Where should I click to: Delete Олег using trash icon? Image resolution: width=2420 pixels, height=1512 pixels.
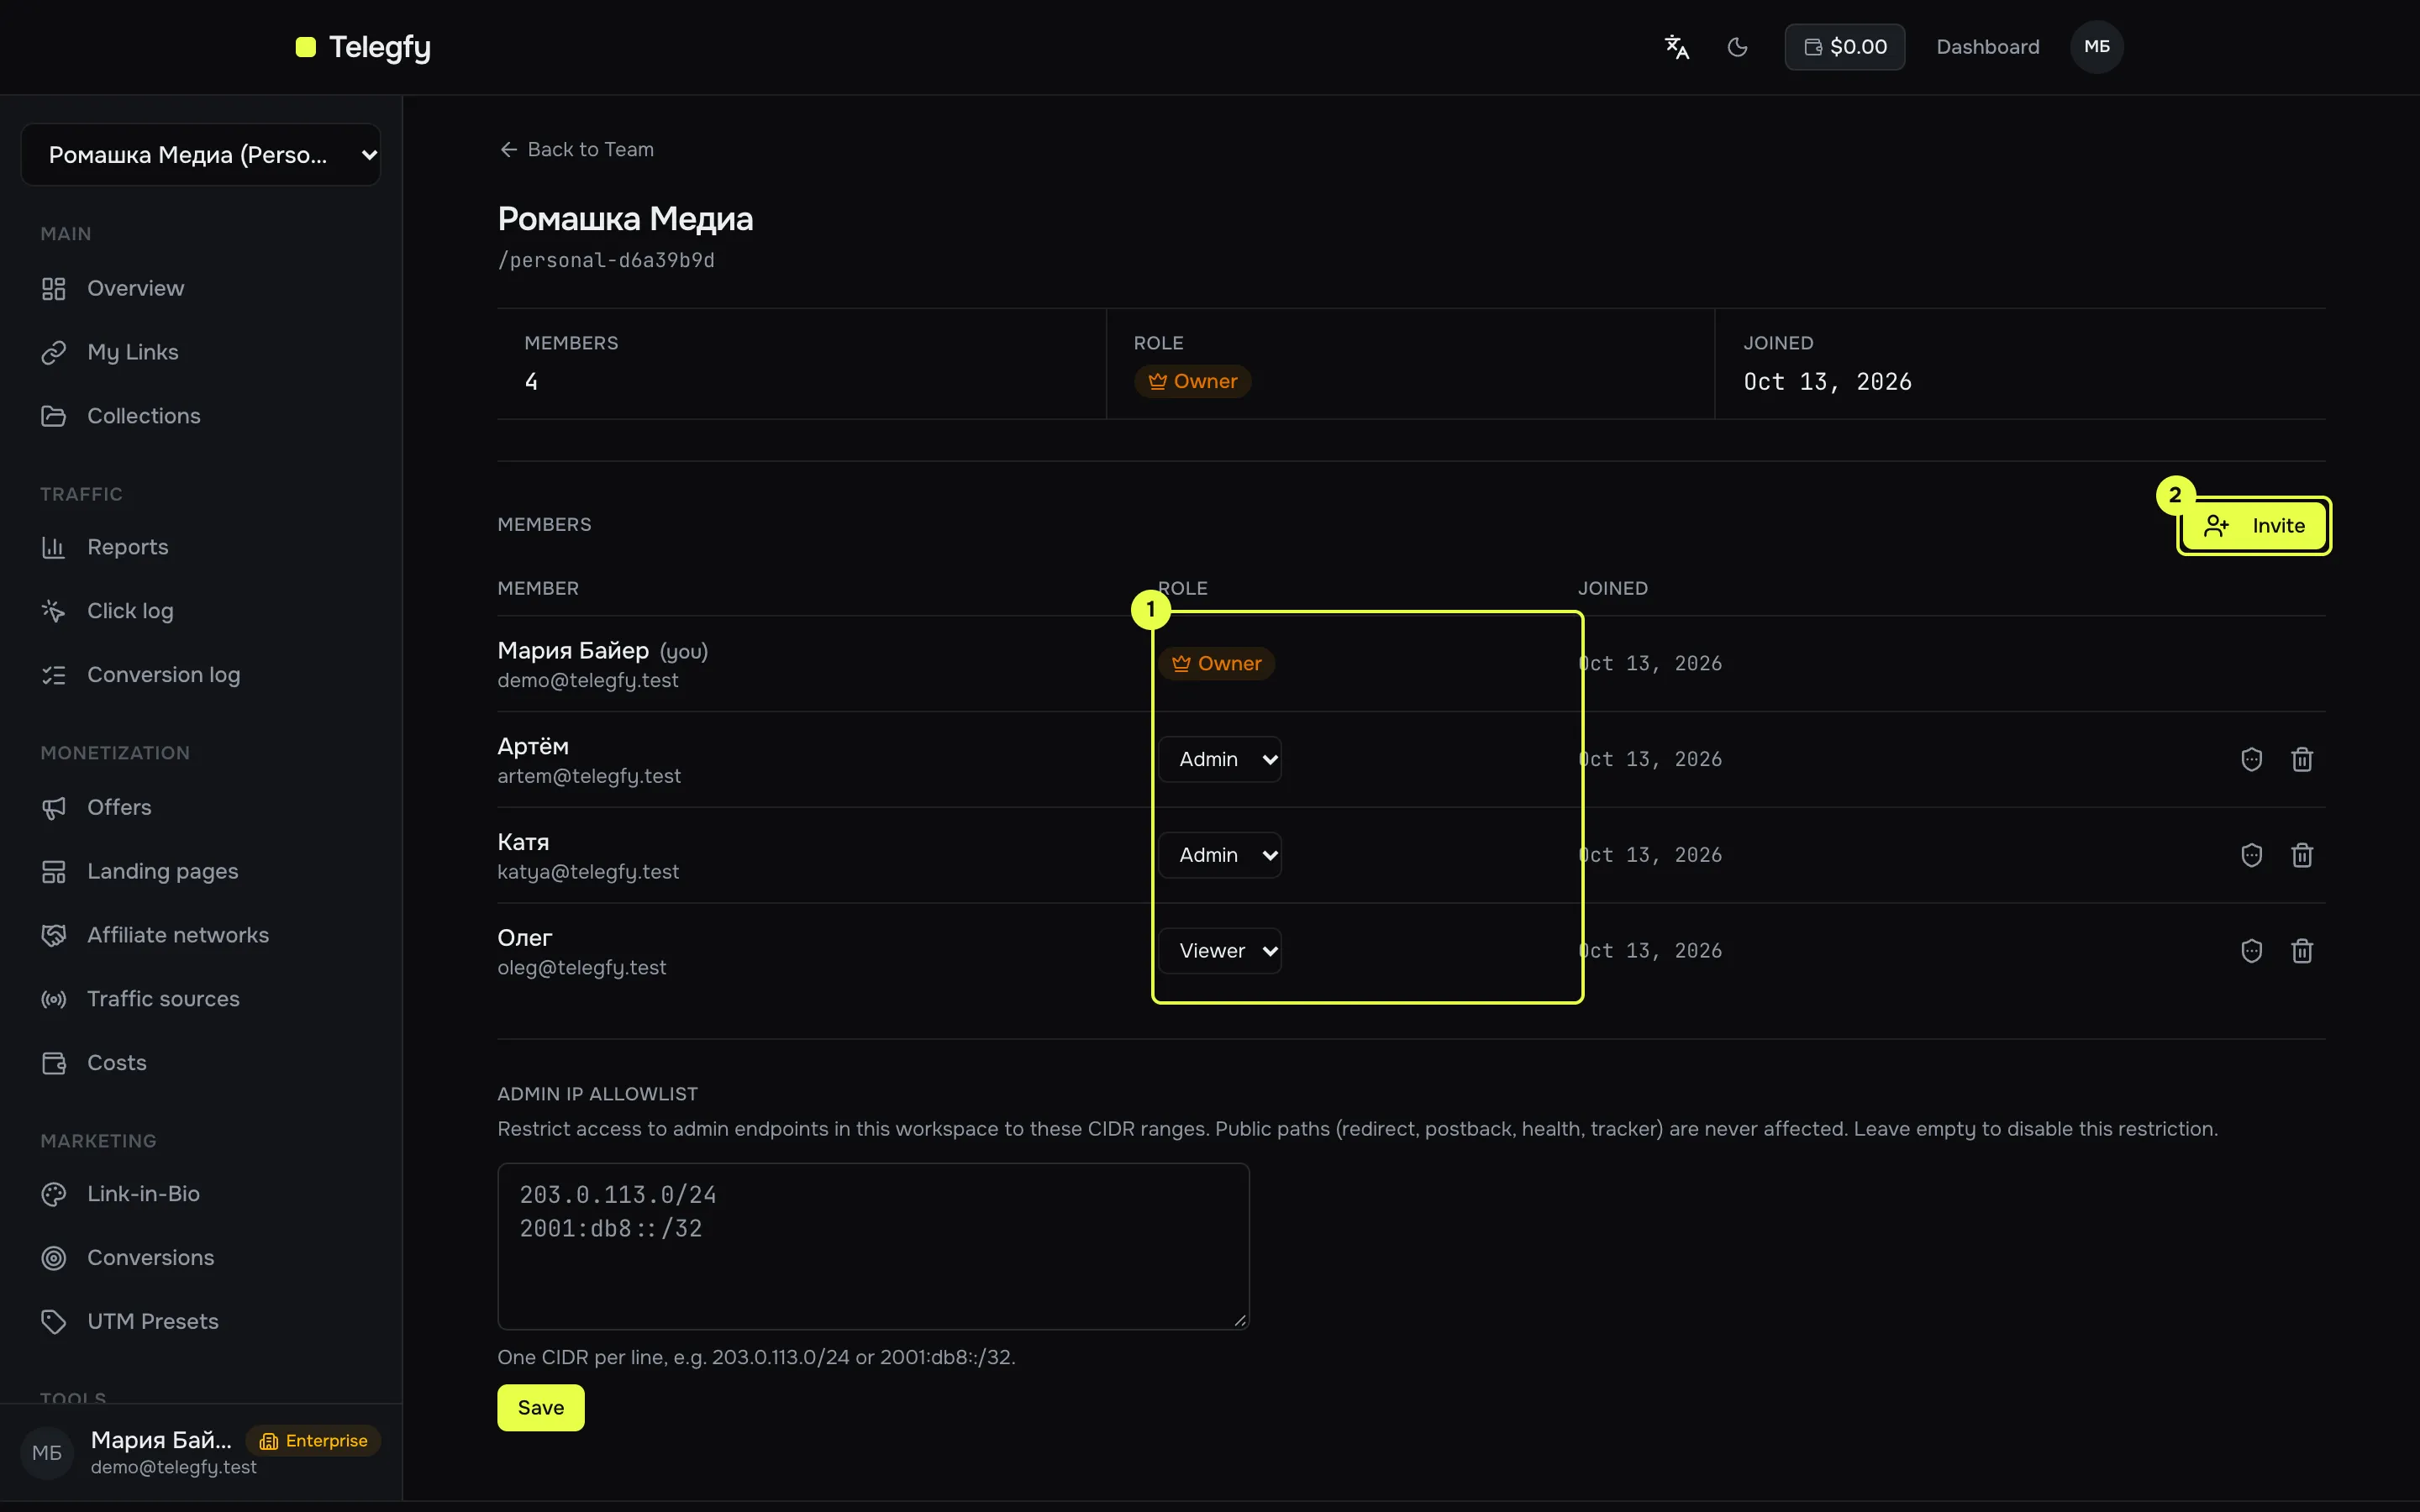coord(2302,951)
